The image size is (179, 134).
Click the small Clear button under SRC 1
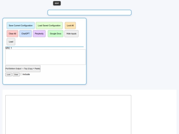point(16,74)
